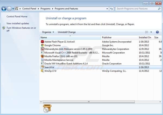Click the Programs and Features breadcrumb
163x115 pixels.
point(66,9)
